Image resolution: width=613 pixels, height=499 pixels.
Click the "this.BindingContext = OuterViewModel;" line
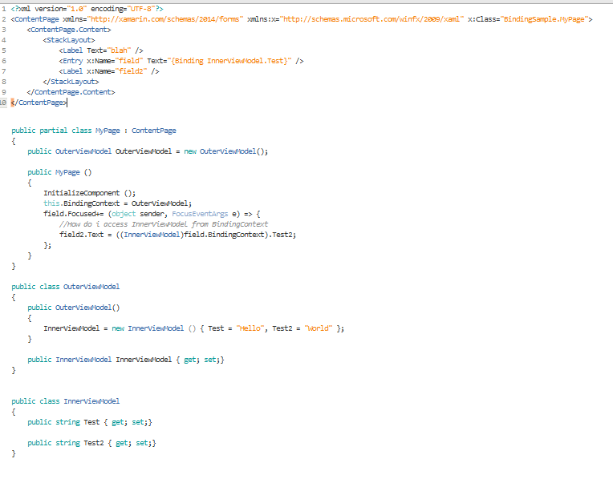(x=118, y=203)
